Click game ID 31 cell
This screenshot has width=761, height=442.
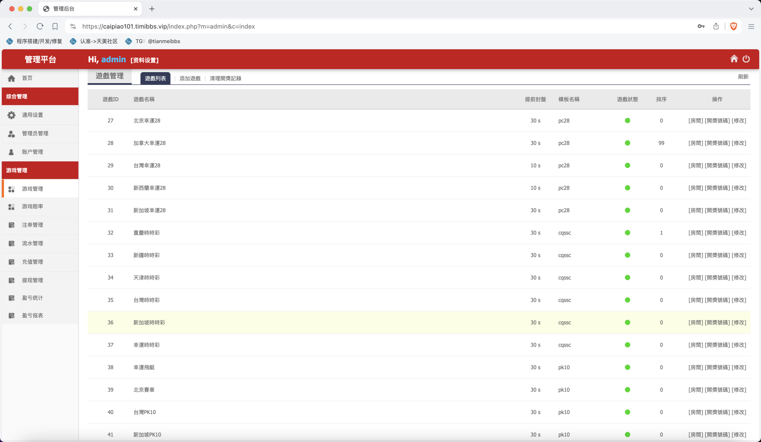pyautogui.click(x=111, y=210)
